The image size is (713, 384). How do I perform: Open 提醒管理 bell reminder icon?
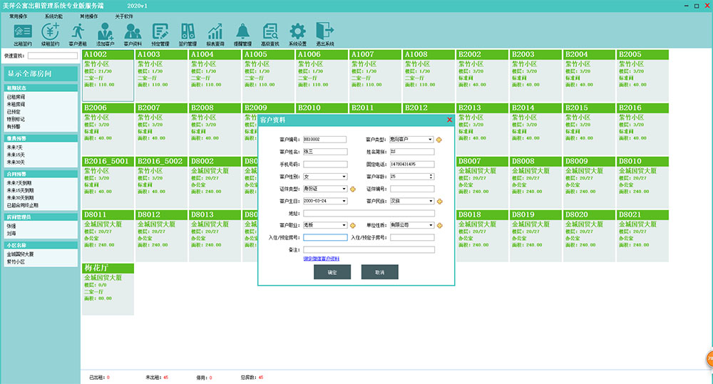point(243,33)
